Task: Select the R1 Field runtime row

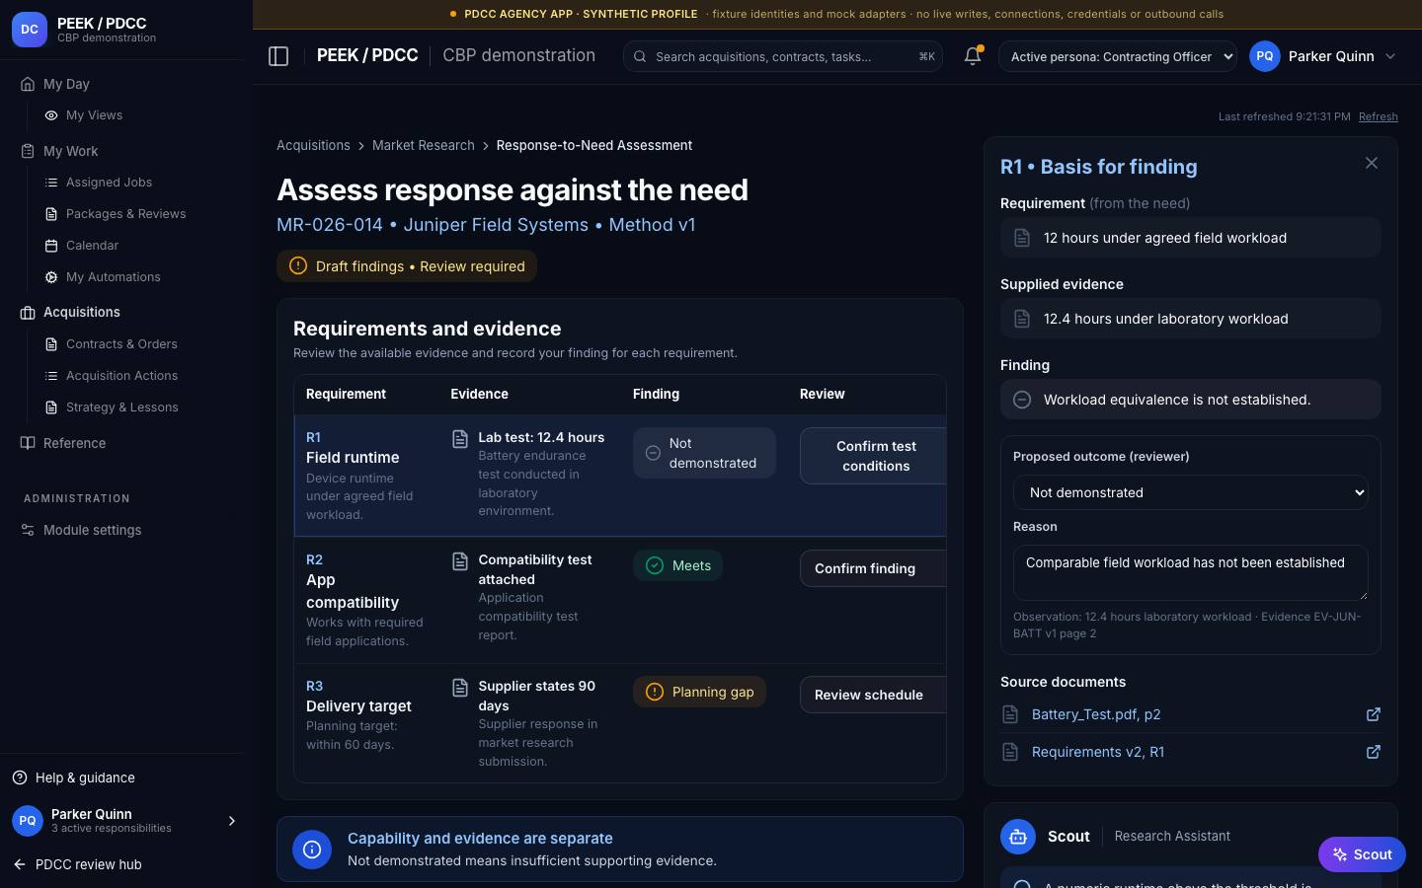Action: point(620,476)
